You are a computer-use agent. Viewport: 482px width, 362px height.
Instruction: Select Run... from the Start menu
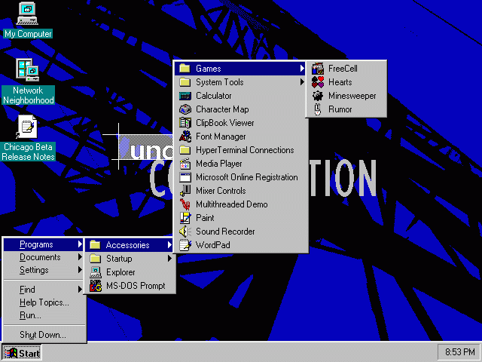pyautogui.click(x=44, y=315)
